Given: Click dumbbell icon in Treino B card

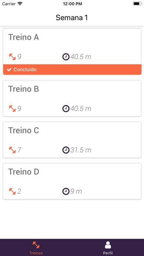Looking at the screenshot, I should click(x=12, y=109).
